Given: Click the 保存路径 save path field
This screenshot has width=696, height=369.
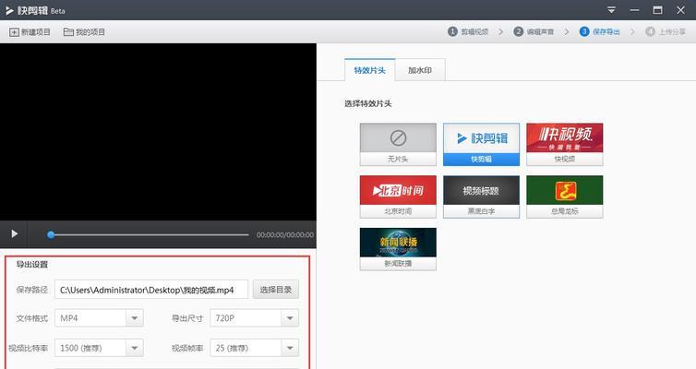Looking at the screenshot, I should [x=151, y=290].
